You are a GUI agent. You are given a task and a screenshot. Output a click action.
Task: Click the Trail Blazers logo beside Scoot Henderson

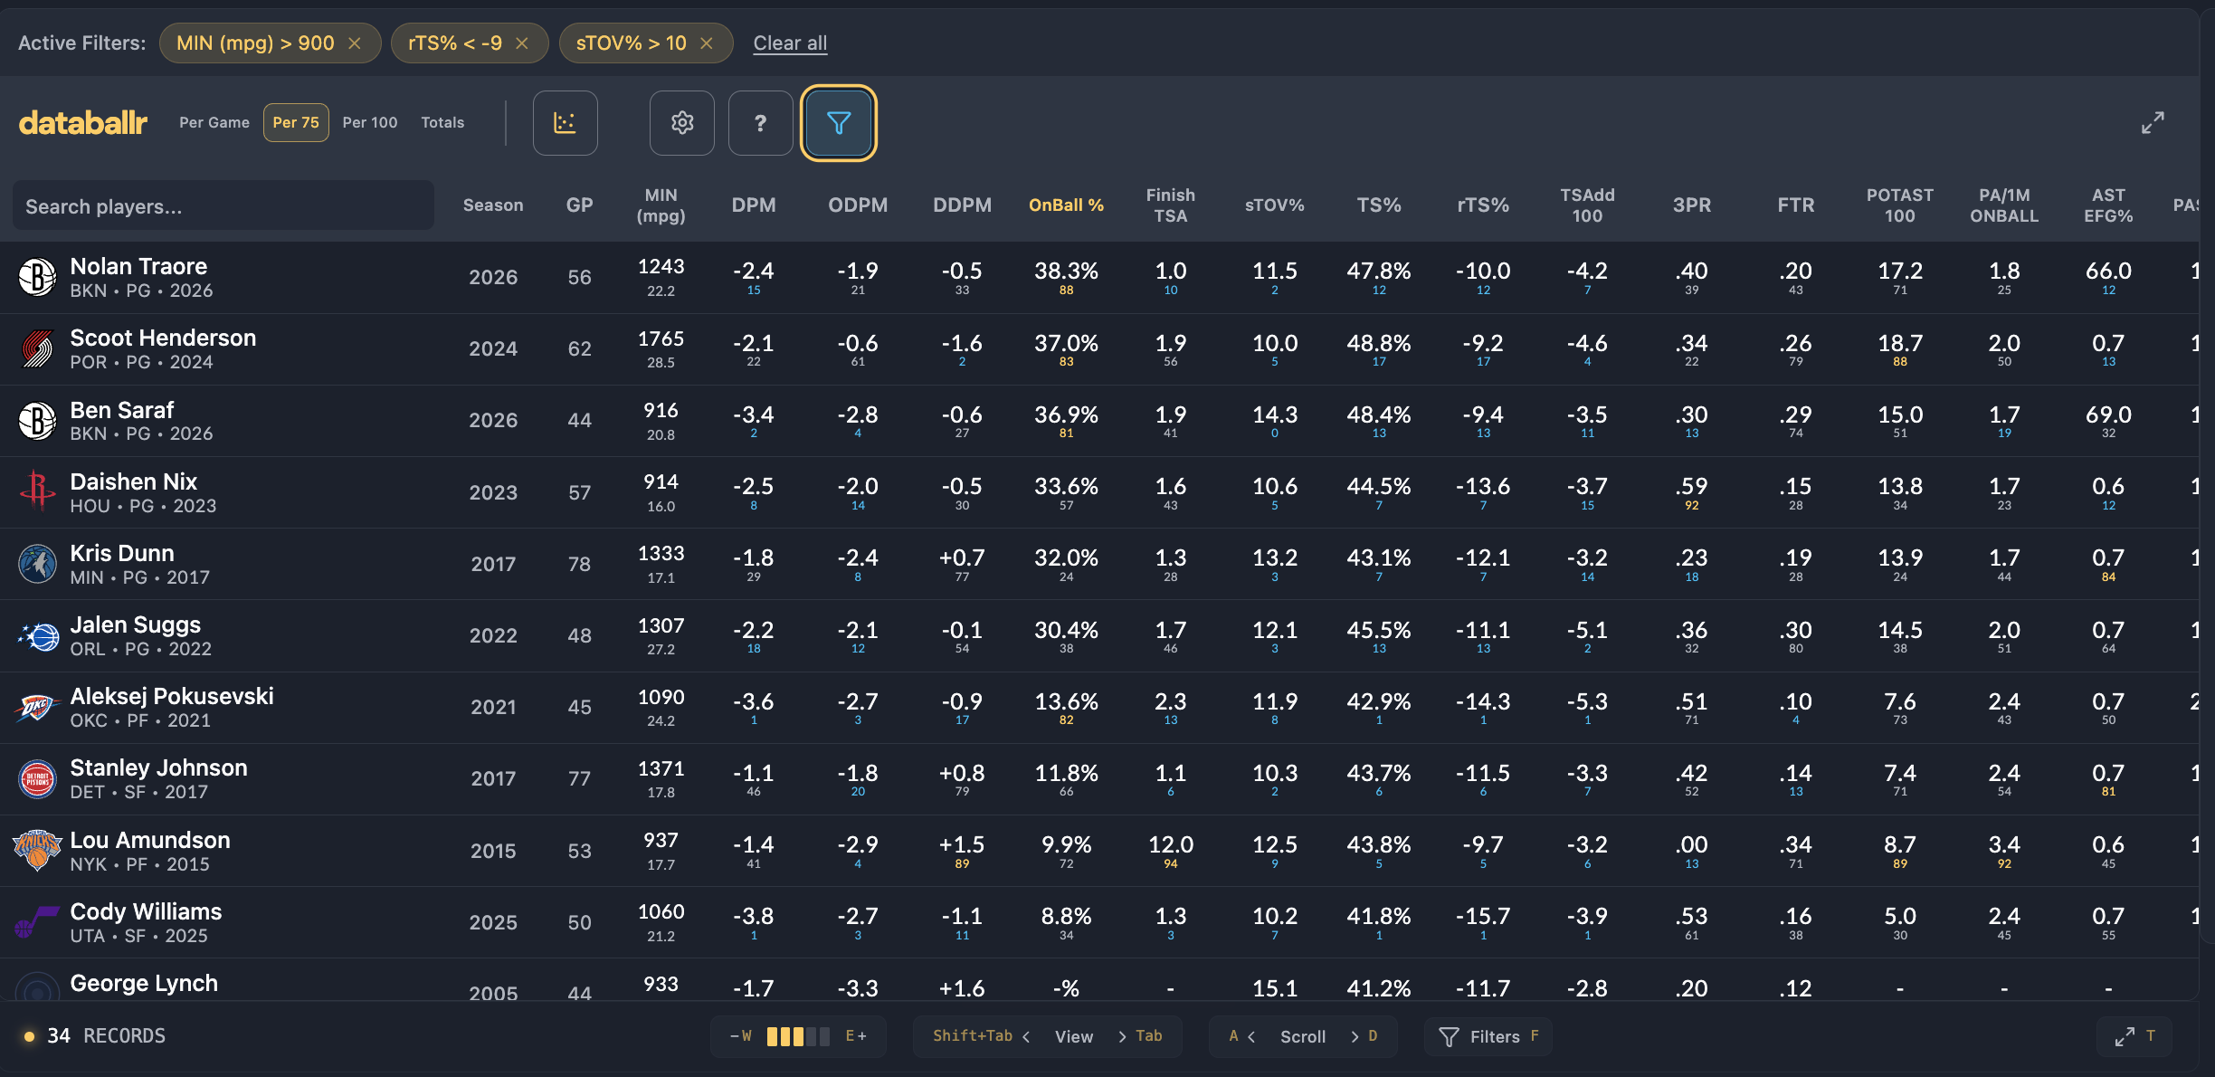coord(37,348)
